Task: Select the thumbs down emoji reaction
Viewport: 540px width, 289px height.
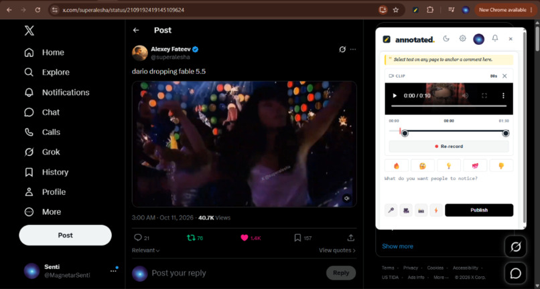Action: [x=501, y=165]
